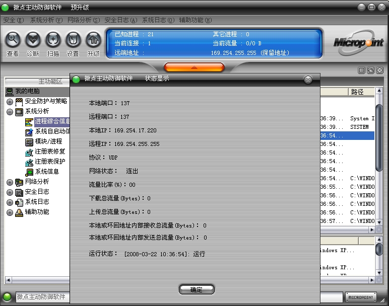This screenshot has width=389, height=306.
Task: Click the 进程综合信息 list icon
Action: tap(29, 122)
